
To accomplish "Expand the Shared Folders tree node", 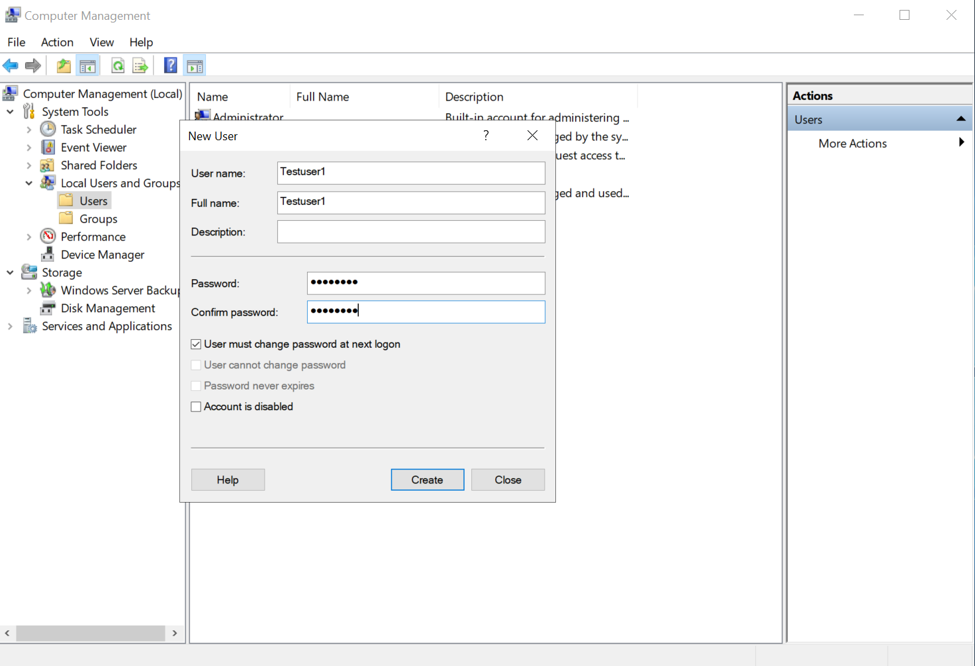I will [x=28, y=165].
